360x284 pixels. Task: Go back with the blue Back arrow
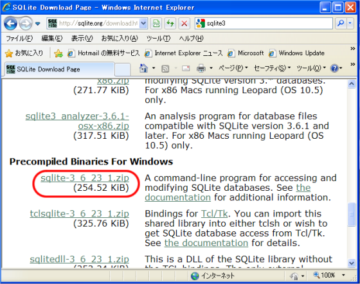pyautogui.click(x=10, y=23)
